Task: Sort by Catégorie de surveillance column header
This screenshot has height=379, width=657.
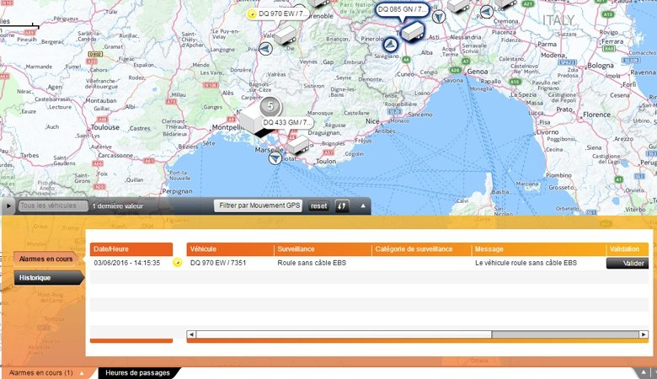Action: [x=421, y=248]
